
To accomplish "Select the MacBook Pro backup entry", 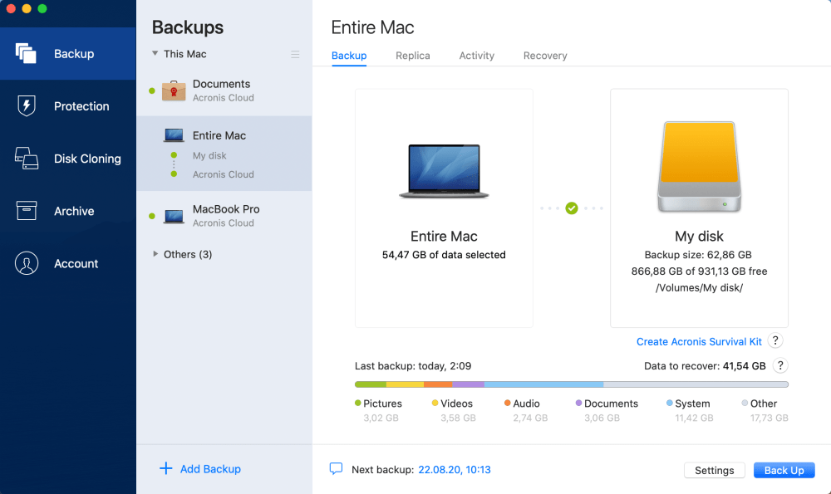I will [225, 216].
